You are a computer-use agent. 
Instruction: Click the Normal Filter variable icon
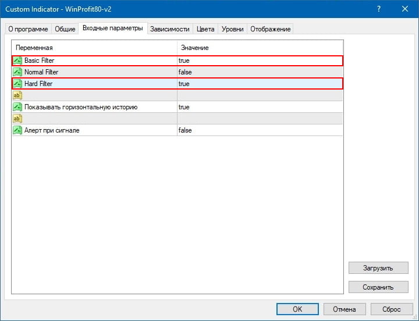(17, 72)
